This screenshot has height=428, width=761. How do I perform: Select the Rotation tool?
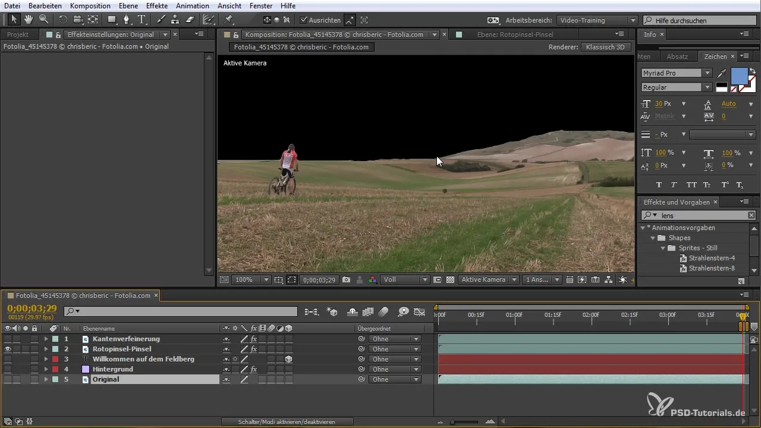pyautogui.click(x=63, y=20)
